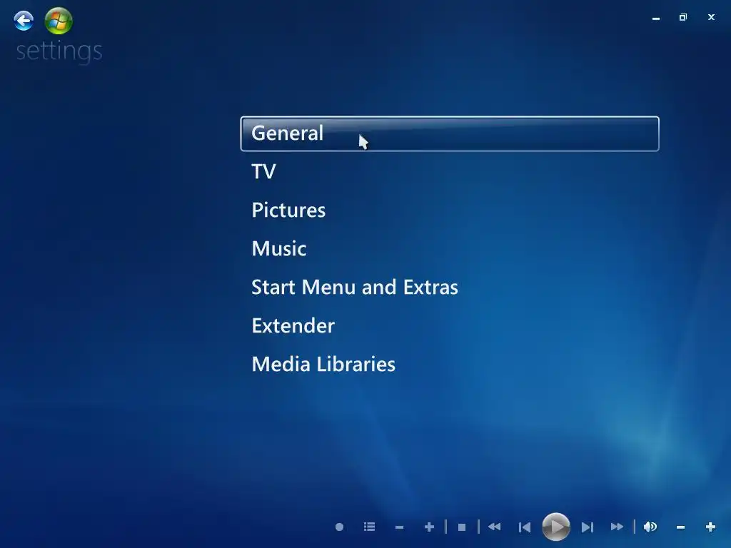
Task: Mute audio with the speaker icon
Action: tap(650, 527)
